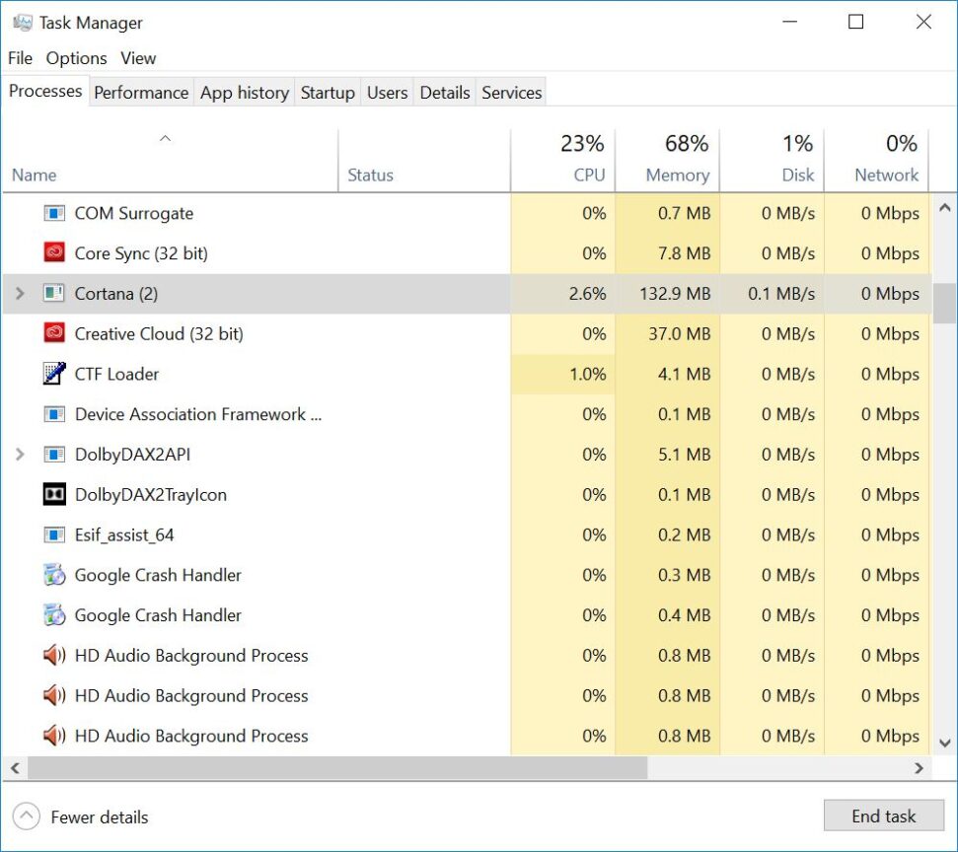Click the COM Surrogate window icon
This screenshot has width=958, height=852.
(54, 213)
